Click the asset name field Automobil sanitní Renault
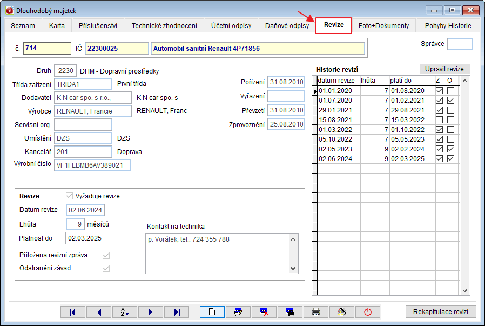 (x=258, y=49)
